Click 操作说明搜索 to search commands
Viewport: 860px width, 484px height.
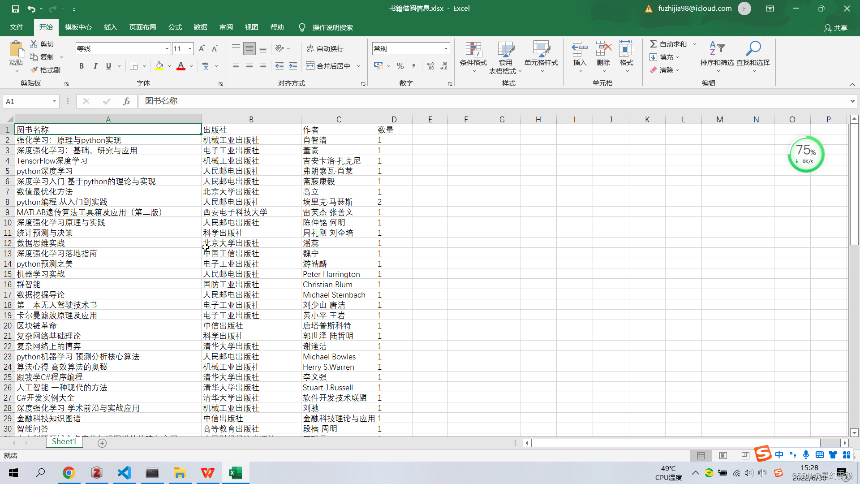point(332,27)
